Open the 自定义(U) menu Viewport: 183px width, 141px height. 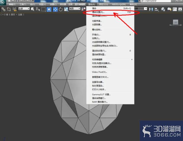103,4
